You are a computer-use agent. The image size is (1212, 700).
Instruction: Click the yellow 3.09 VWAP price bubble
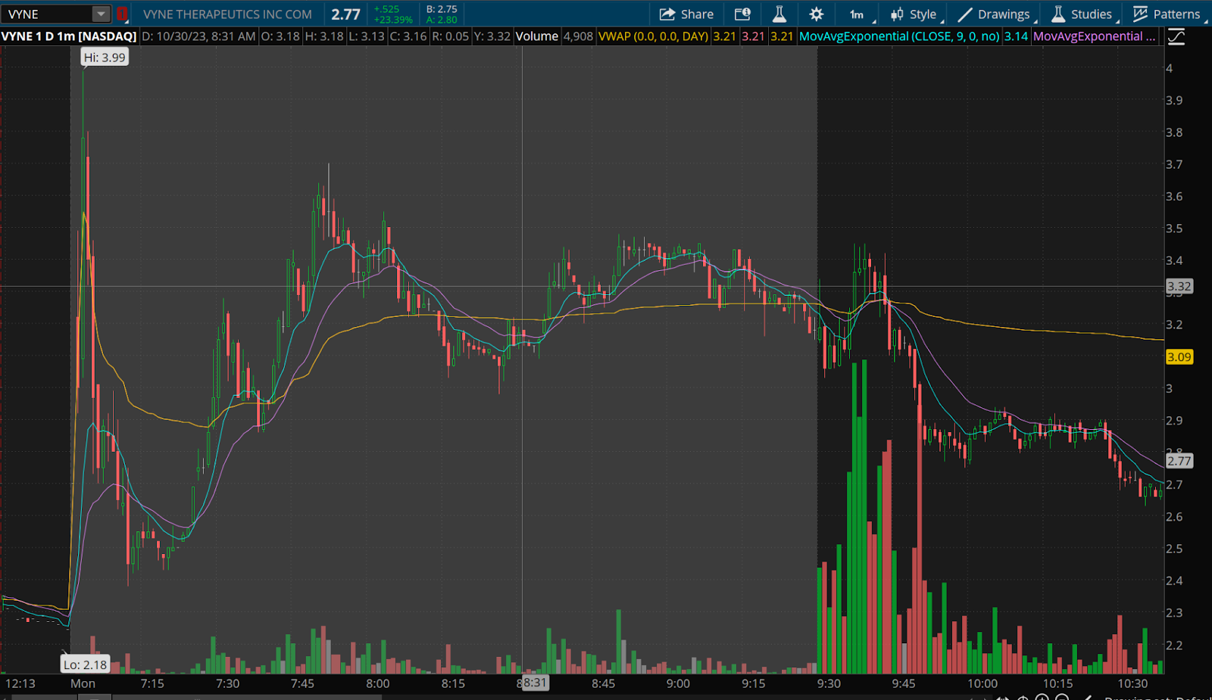click(1179, 357)
